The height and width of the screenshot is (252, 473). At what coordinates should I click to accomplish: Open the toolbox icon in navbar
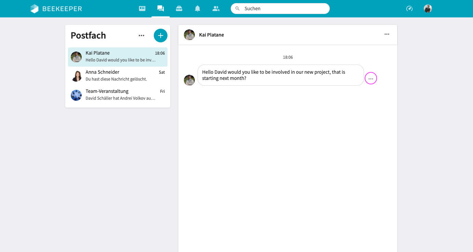tap(179, 9)
